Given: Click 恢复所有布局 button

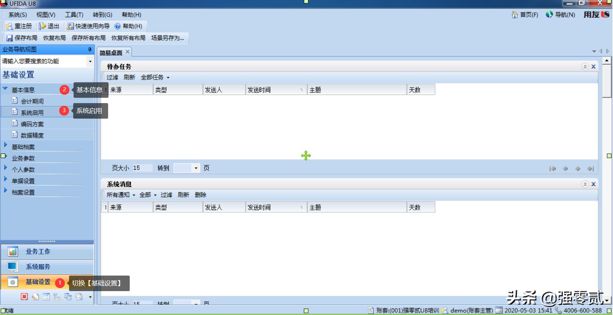Looking at the screenshot, I should pyautogui.click(x=128, y=38).
